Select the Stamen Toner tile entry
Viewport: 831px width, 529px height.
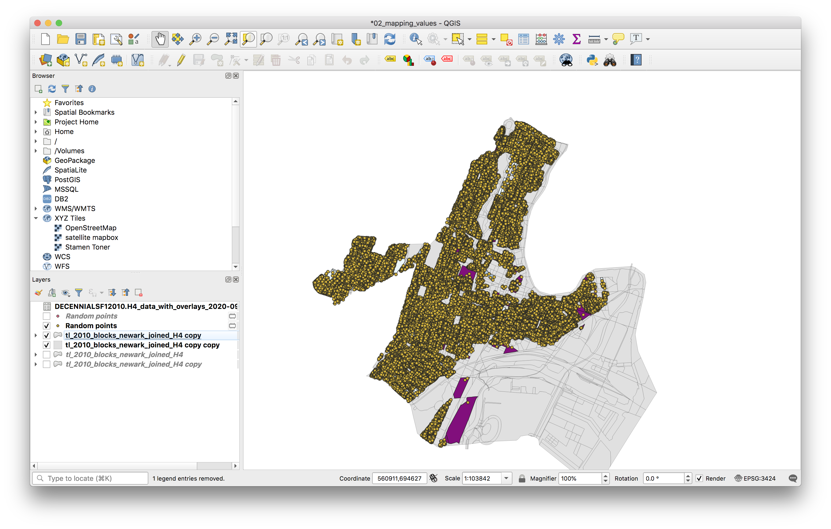point(87,247)
